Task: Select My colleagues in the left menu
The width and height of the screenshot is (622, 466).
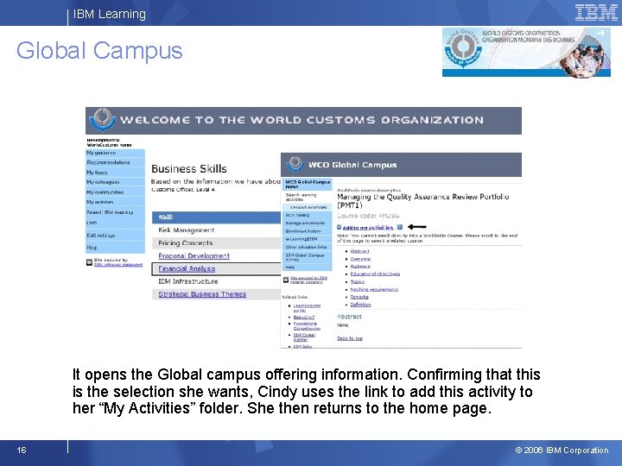Action: [115, 182]
